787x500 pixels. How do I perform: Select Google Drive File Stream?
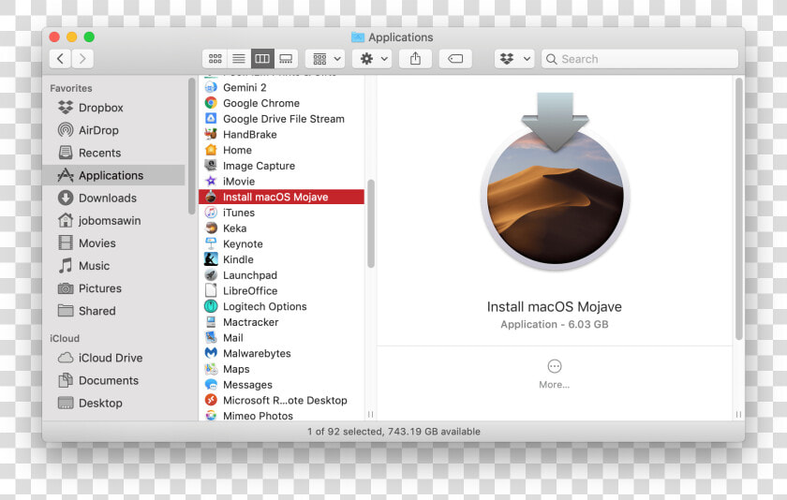(282, 119)
